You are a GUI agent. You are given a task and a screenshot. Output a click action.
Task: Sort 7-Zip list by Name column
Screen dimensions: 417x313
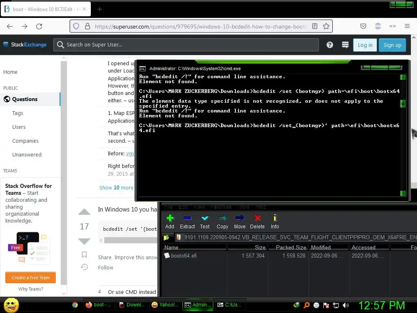click(194, 247)
